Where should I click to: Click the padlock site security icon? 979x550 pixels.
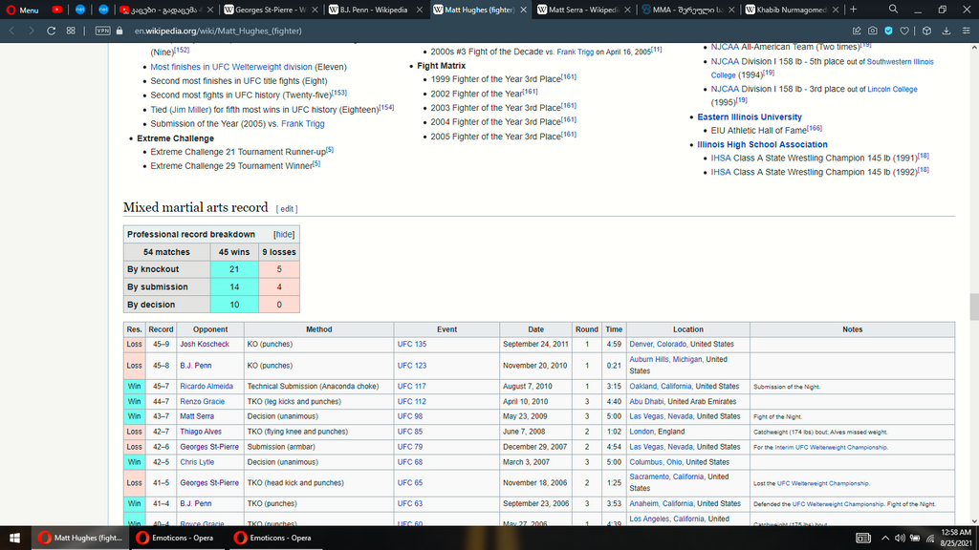120,31
